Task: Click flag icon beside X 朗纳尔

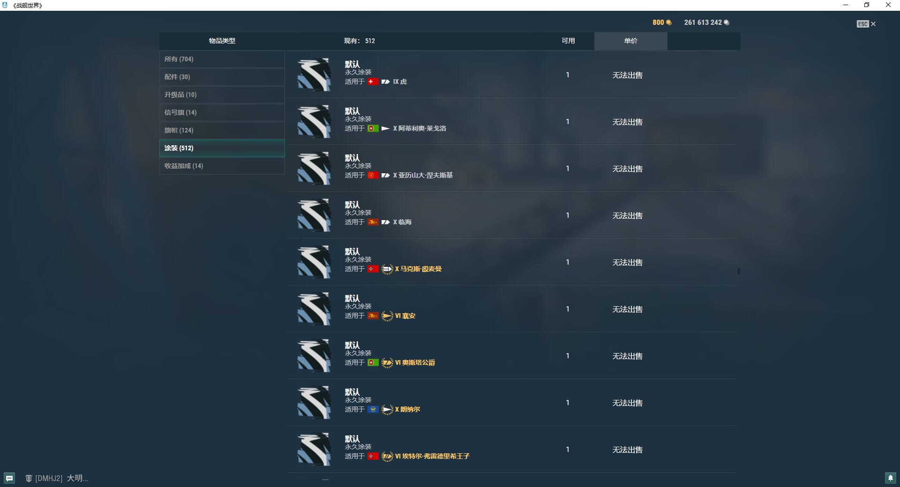Action: coord(373,409)
